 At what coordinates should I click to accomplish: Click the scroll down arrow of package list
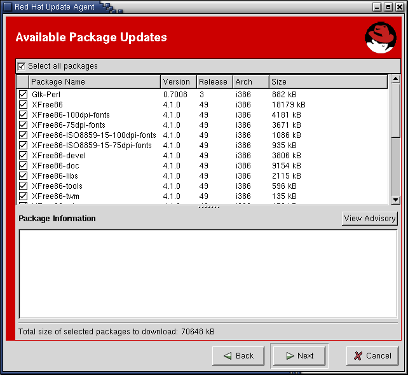395,200
